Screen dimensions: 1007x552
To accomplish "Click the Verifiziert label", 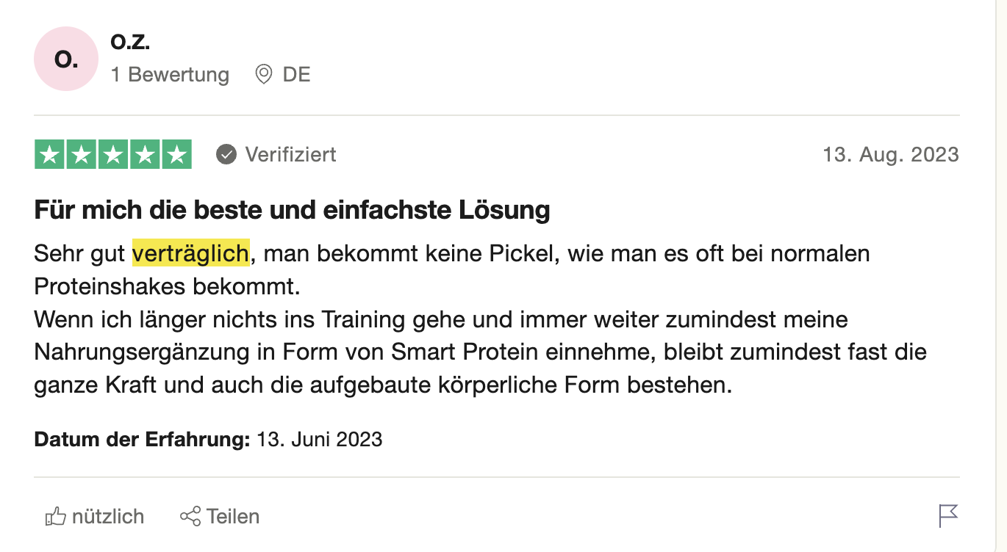I will pos(290,154).
